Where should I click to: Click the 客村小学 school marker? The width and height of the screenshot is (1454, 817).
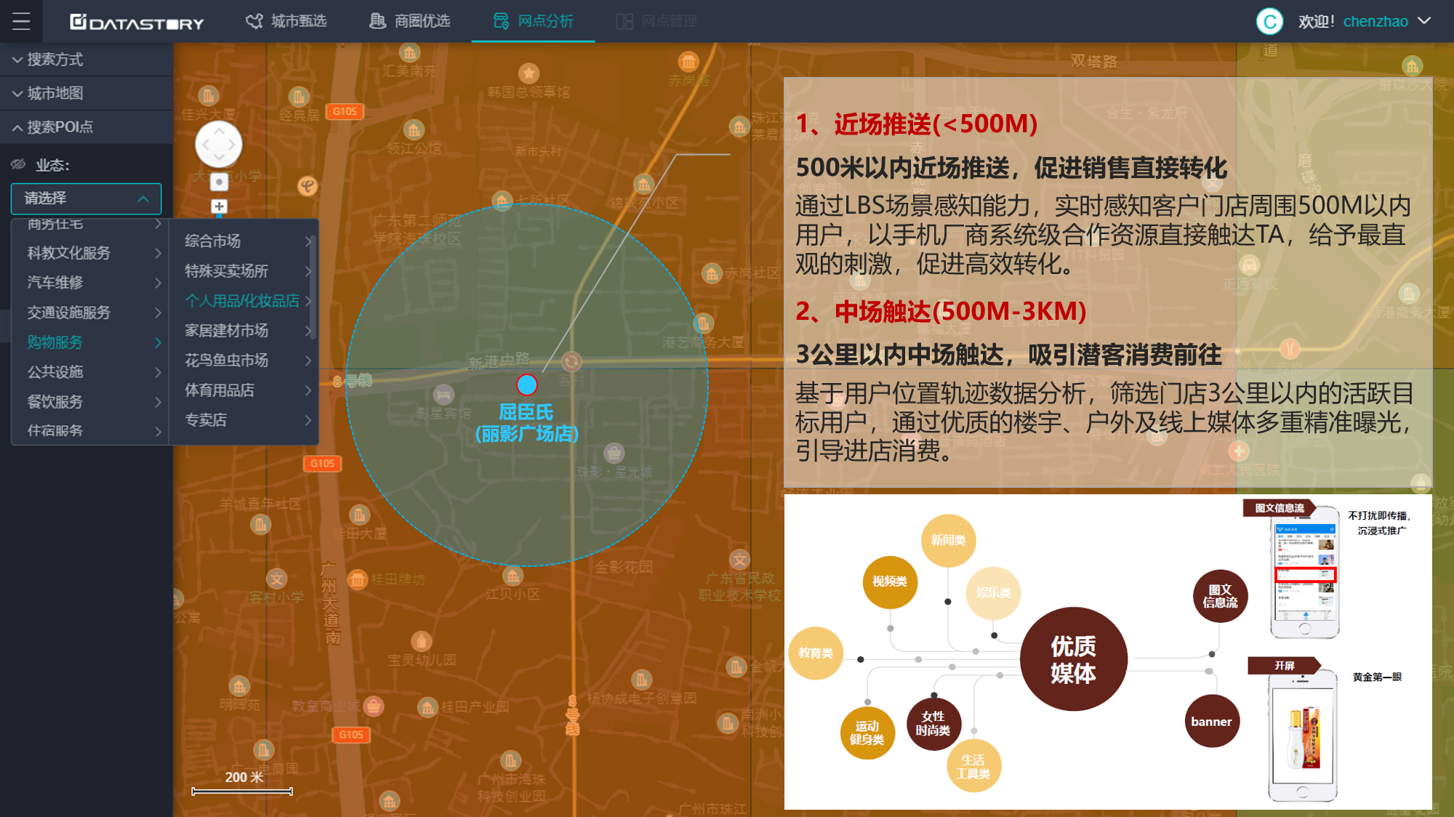click(x=276, y=579)
